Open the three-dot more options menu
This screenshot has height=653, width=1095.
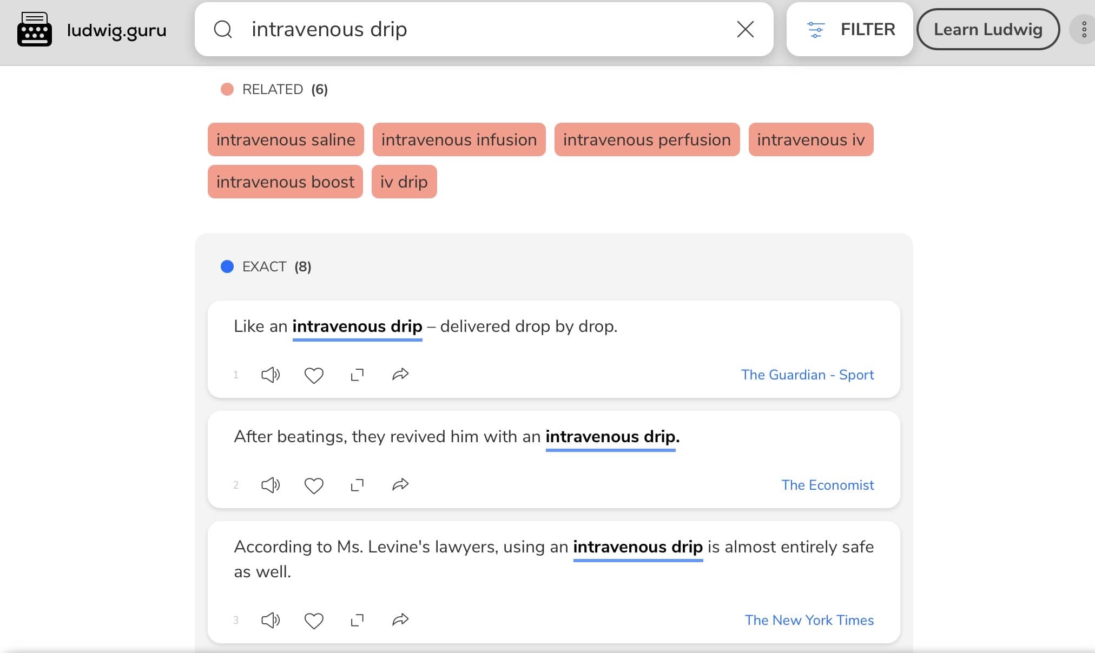click(x=1084, y=29)
